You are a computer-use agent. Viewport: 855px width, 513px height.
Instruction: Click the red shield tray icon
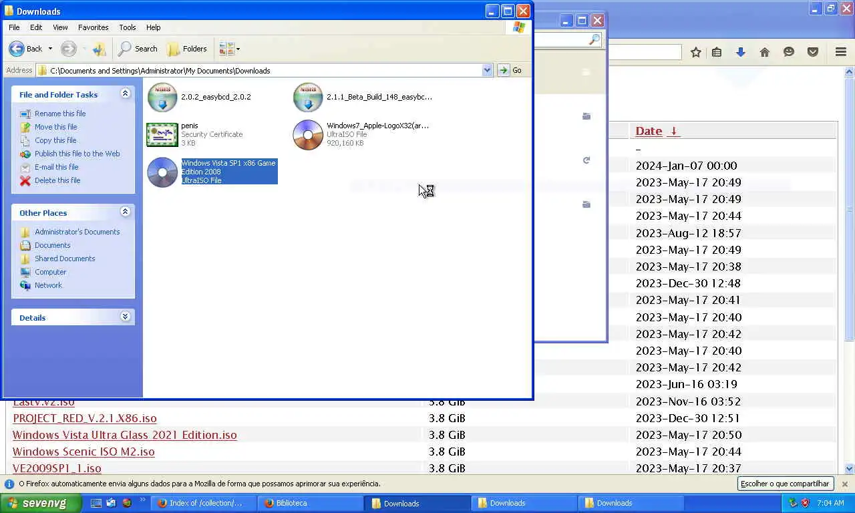coord(805,503)
